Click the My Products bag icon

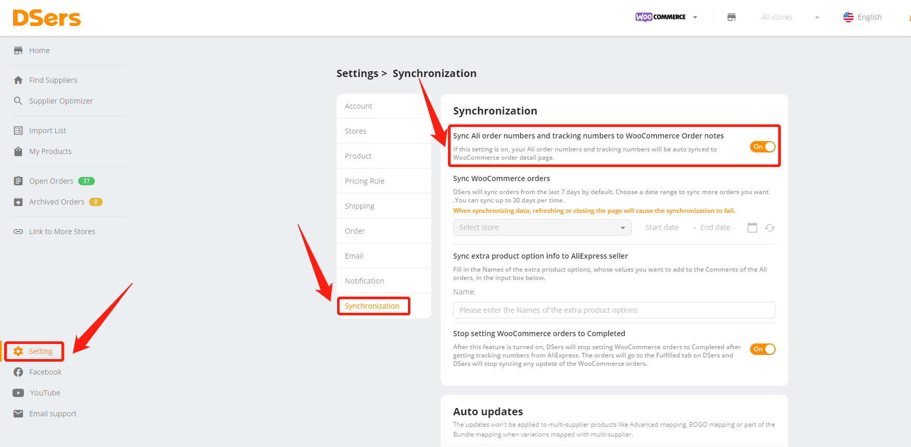pos(18,151)
